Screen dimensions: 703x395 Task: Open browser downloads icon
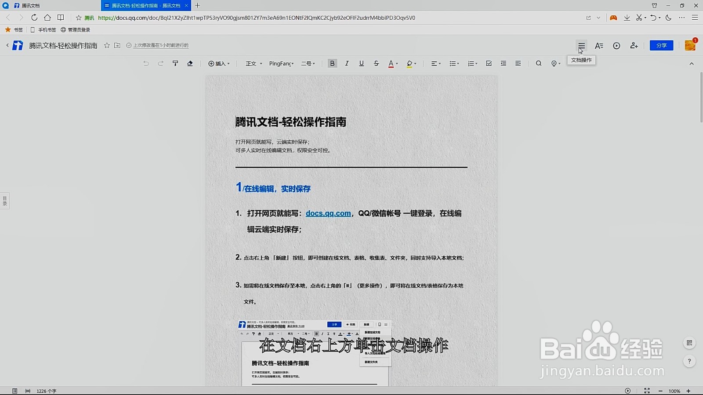tap(627, 18)
